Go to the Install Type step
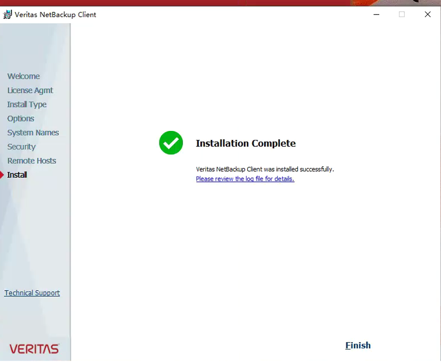The image size is (441, 362). click(27, 105)
